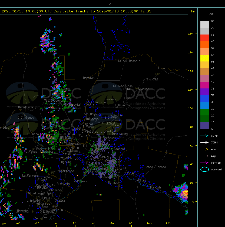Click the 'Clla.del_Rosario' map label
This screenshot has width=225, height=227.
tap(127, 61)
